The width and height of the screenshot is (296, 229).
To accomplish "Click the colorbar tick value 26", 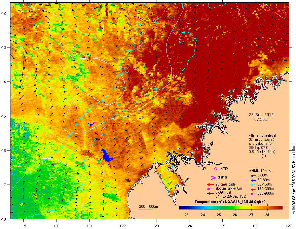I will coord(235,215).
